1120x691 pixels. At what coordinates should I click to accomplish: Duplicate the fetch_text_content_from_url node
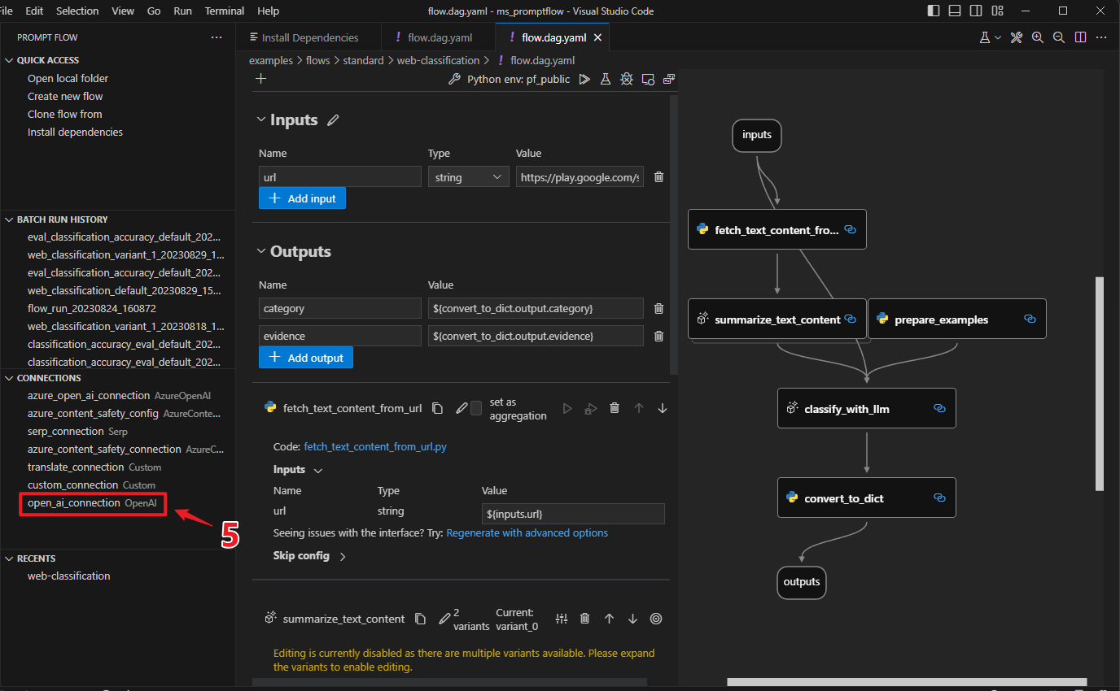(438, 408)
